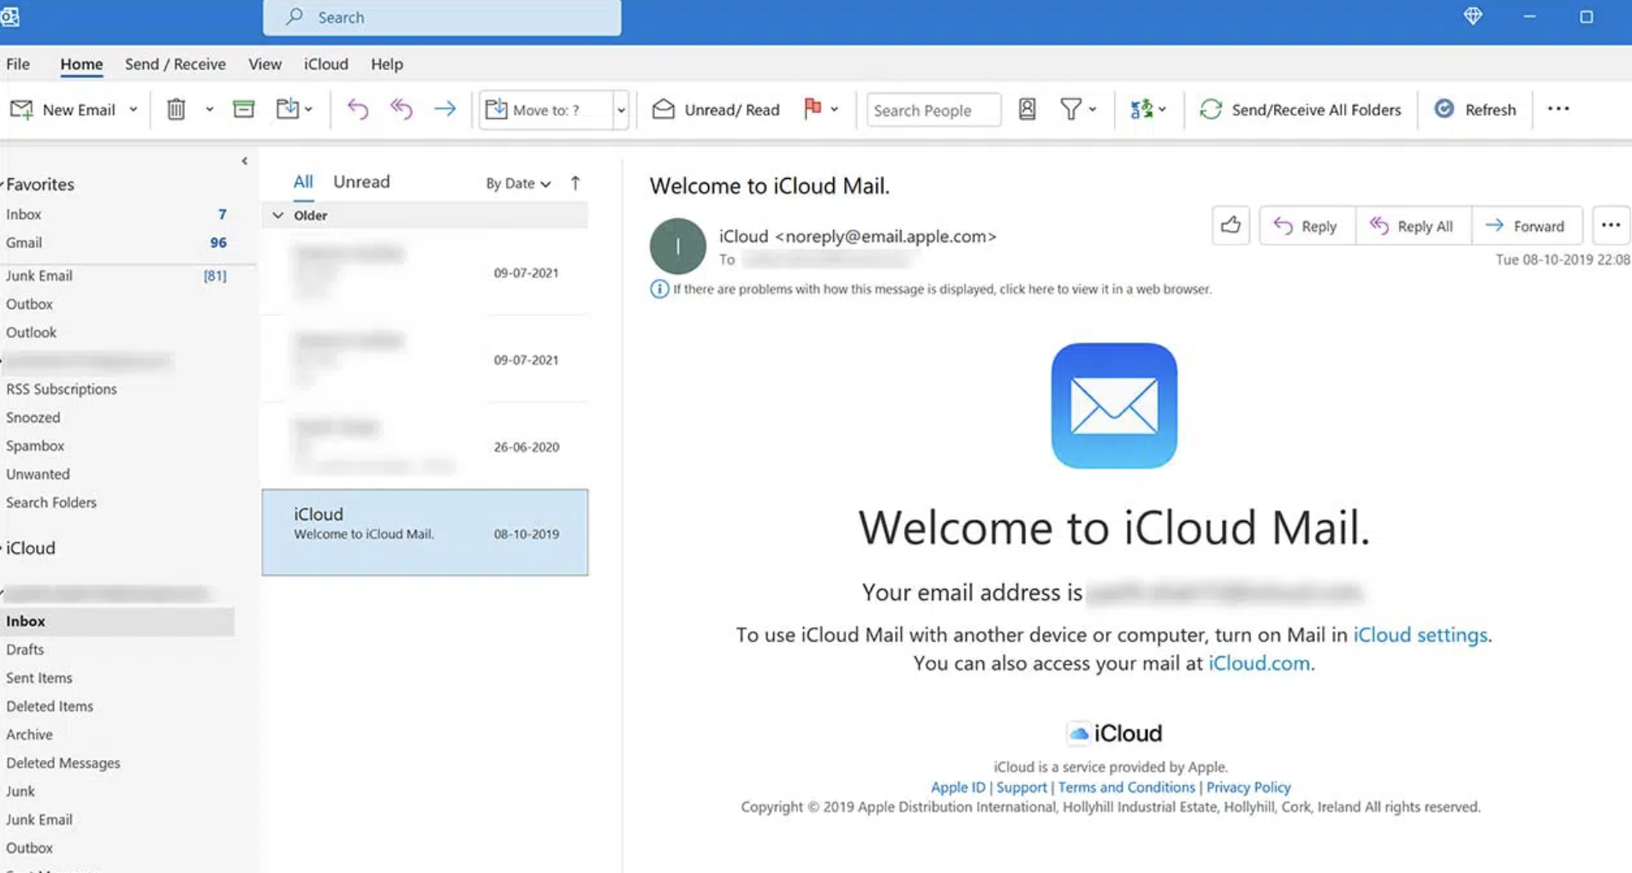Click the Filter Email funnel icon

click(1070, 110)
